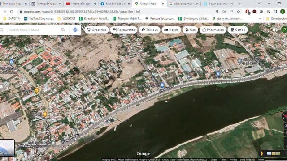Click the Google Account avatar in Maps
This screenshot has width=287, height=161.
tap(284, 30)
